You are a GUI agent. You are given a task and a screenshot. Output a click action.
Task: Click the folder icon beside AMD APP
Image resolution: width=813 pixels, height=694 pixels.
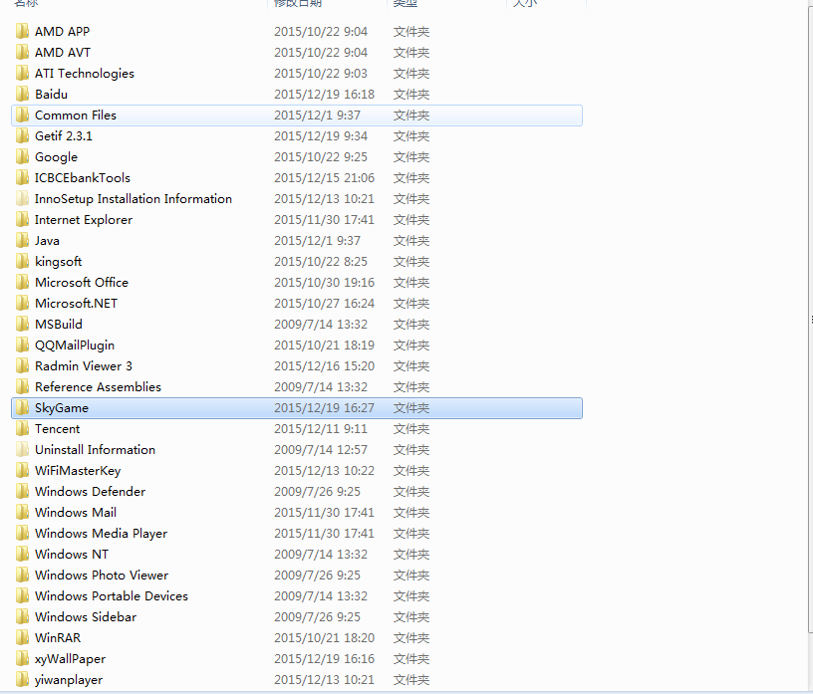click(x=22, y=32)
